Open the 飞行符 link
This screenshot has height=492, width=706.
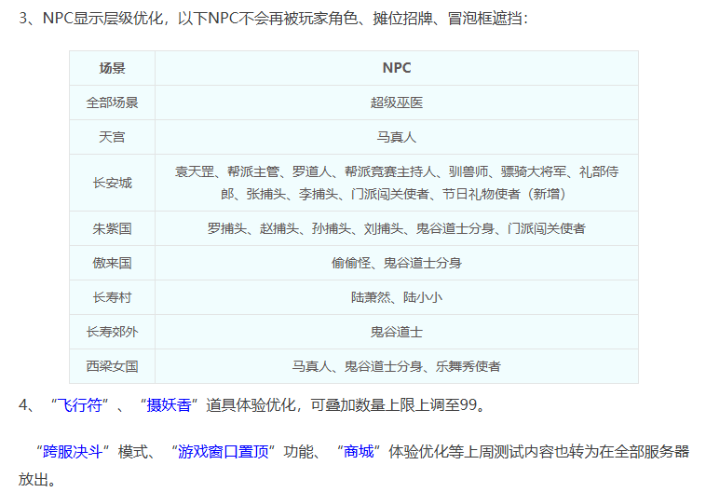80,404
